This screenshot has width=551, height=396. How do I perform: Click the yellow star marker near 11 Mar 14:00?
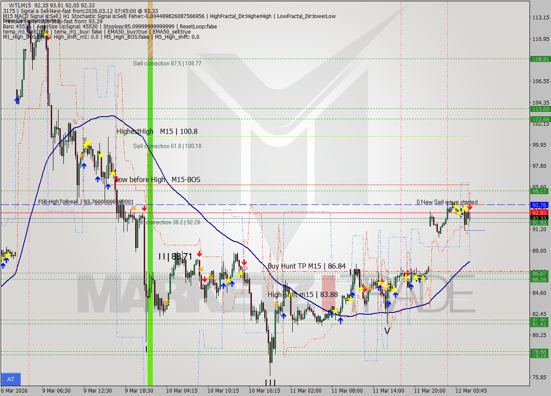coord(380,283)
